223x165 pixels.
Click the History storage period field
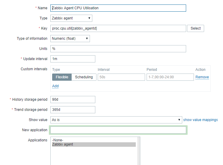pyautogui.click(x=73, y=100)
